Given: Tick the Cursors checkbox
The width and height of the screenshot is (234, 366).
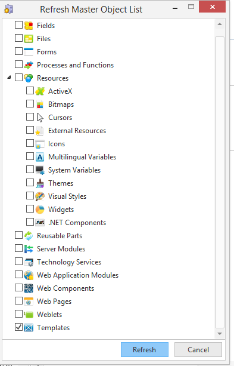Looking at the screenshot, I should coord(30,116).
